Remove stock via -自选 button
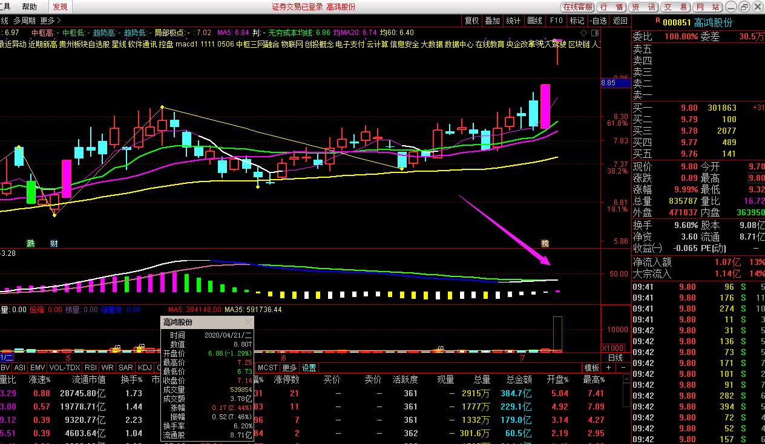The height and width of the screenshot is (444, 765). point(598,21)
